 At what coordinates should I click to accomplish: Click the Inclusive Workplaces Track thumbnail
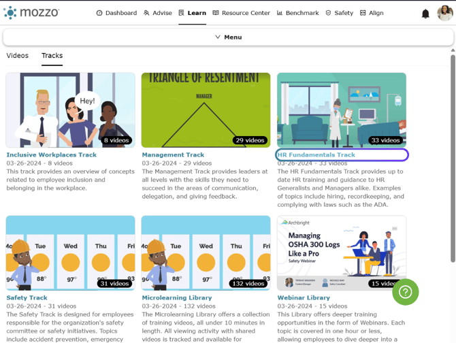coord(70,110)
